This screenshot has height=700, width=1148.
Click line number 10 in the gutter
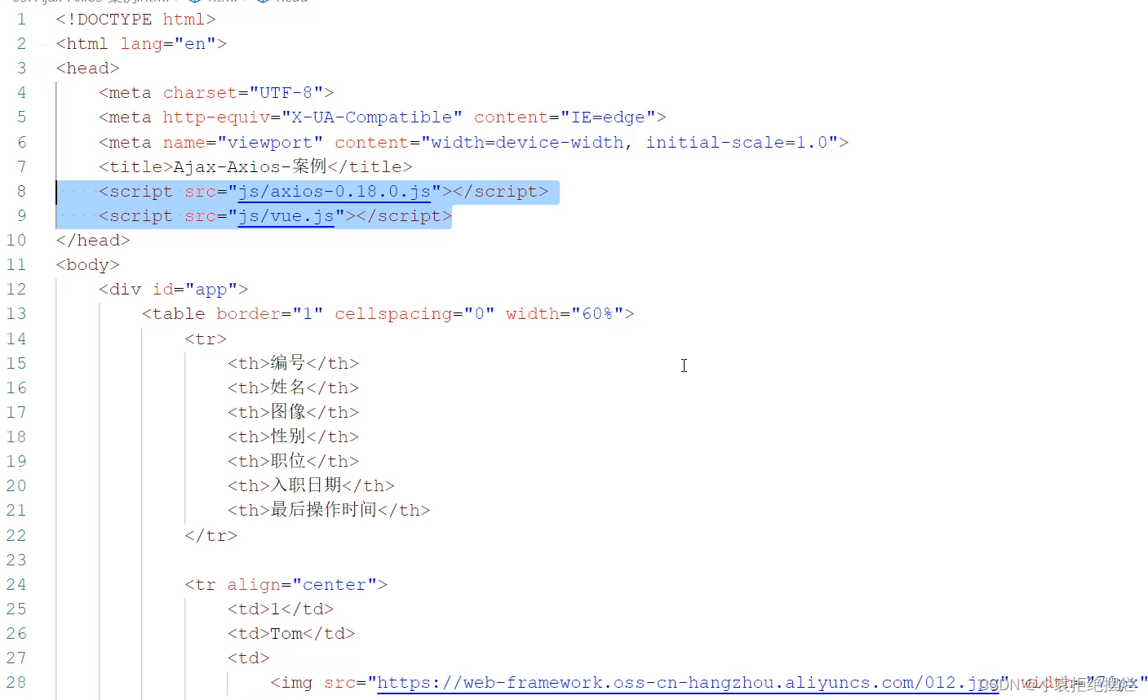pyautogui.click(x=16, y=241)
